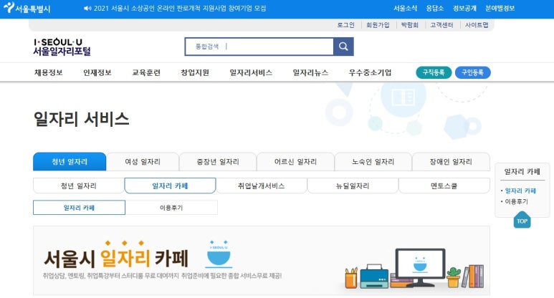Click 일자리 카페 link in side panel
Viewport: 554px width, 298px height.
click(520, 191)
